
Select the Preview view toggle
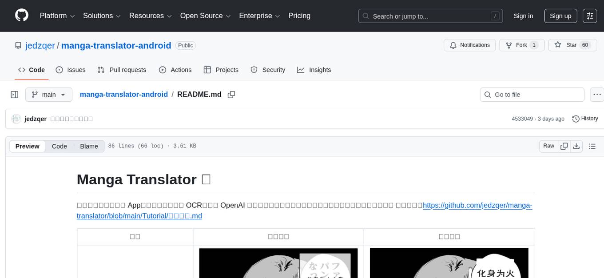tap(28, 146)
